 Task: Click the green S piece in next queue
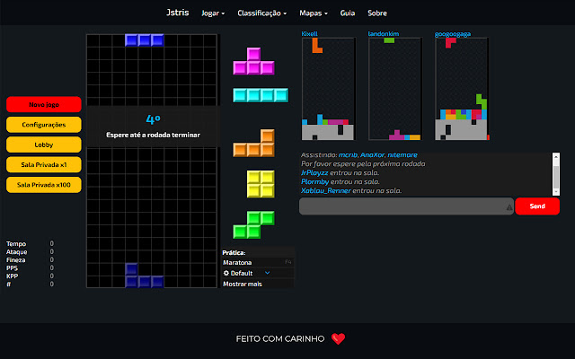[253, 225]
